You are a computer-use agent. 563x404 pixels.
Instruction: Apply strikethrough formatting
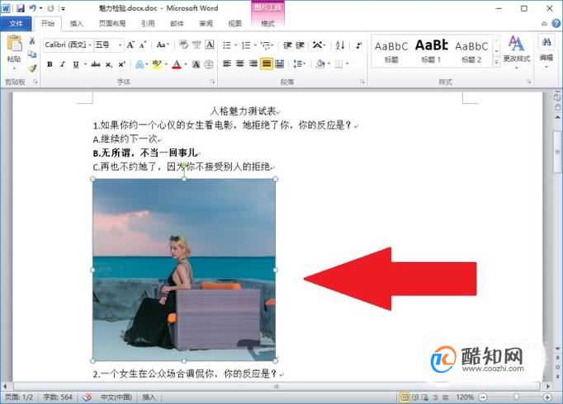coord(96,64)
